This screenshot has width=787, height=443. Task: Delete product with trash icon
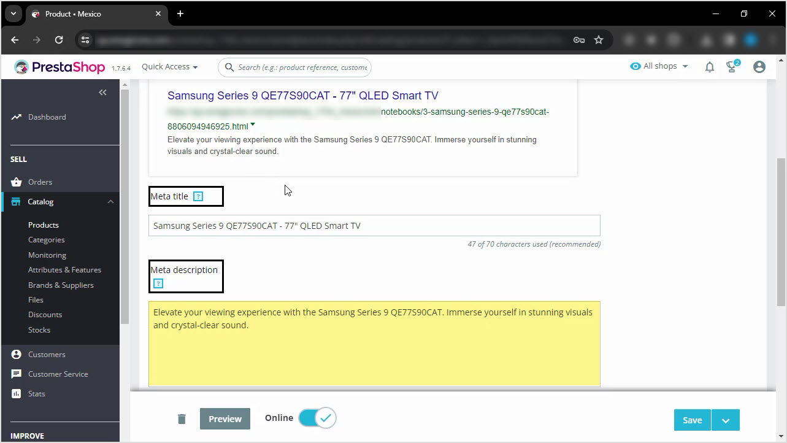[182, 419]
